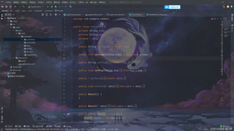Collapse the main folder
The width and height of the screenshot is (234, 131).
point(11,27)
